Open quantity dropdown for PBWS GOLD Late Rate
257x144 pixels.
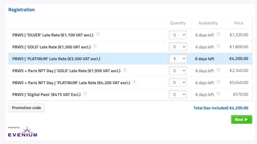click(178, 47)
